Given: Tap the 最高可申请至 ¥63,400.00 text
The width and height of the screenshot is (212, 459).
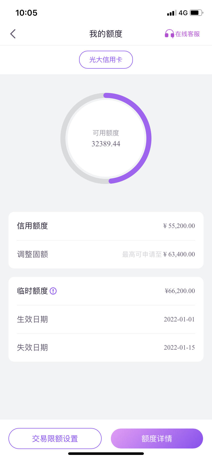Looking at the screenshot, I should (x=158, y=254).
